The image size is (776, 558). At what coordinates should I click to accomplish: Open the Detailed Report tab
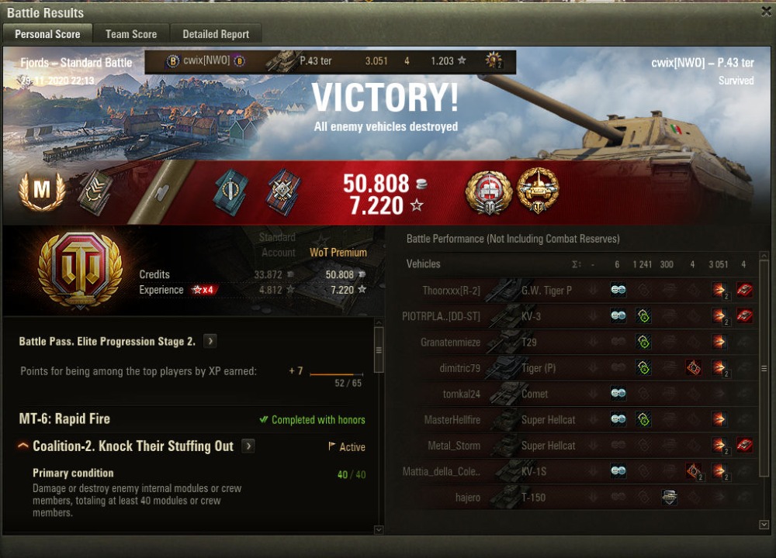[216, 34]
